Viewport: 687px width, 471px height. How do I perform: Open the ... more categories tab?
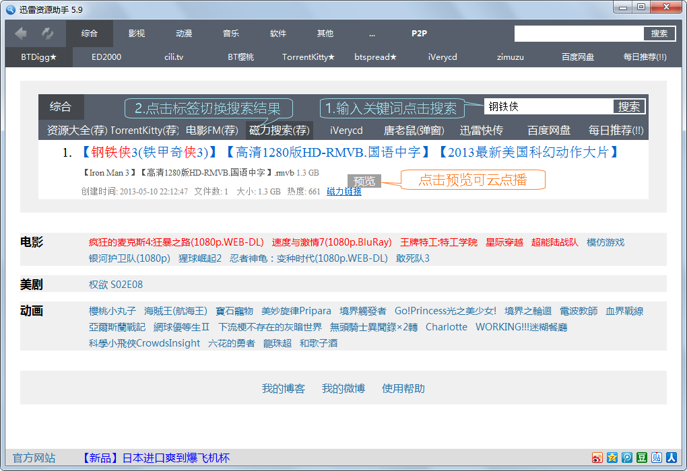pyautogui.click(x=372, y=33)
